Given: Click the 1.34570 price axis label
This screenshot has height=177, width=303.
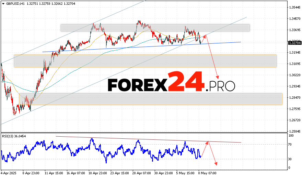Looking at the screenshot, I should pos(295,19).
